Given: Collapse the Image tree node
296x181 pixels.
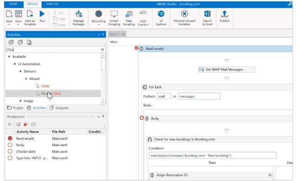Looking at the screenshot, I should 20,101.
